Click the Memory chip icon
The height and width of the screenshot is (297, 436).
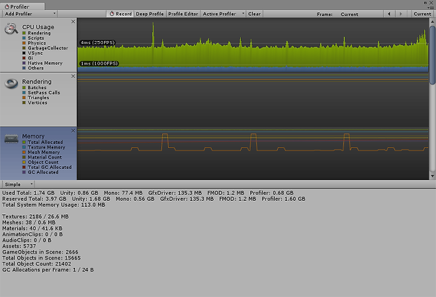tap(11, 139)
